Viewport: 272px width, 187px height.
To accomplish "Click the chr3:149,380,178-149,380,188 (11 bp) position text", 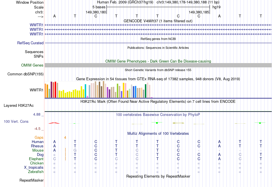I will pos(188,2).
